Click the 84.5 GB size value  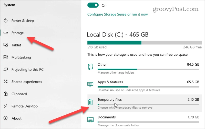193,64
